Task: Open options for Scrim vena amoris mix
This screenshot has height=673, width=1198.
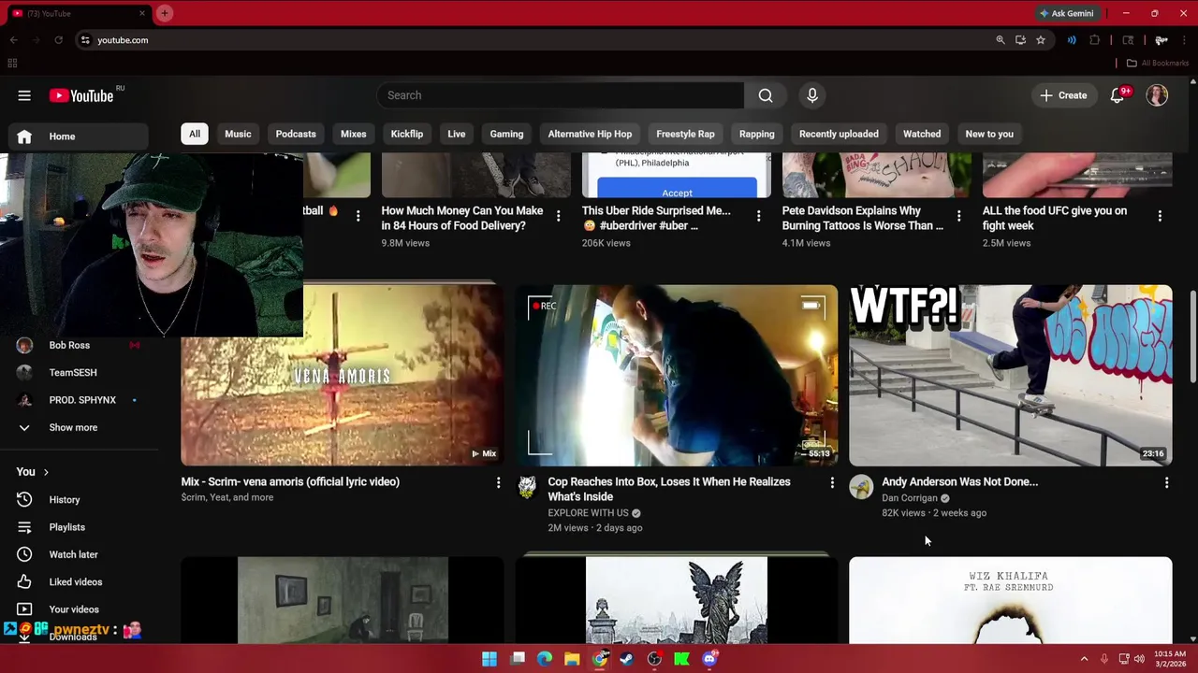Action: pyautogui.click(x=498, y=482)
